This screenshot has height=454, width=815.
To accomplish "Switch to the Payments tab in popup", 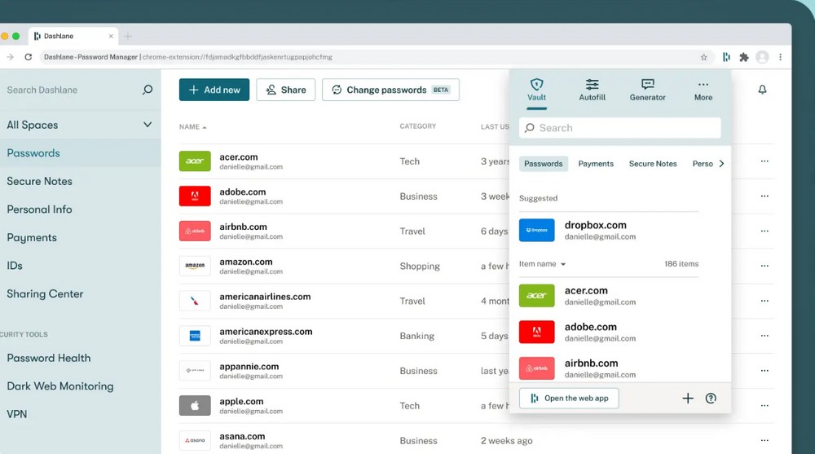I will (596, 164).
